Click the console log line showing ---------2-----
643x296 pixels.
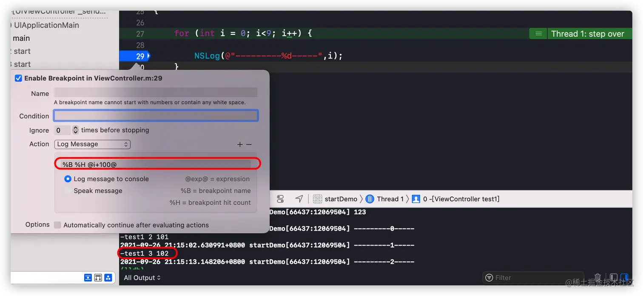point(267,262)
